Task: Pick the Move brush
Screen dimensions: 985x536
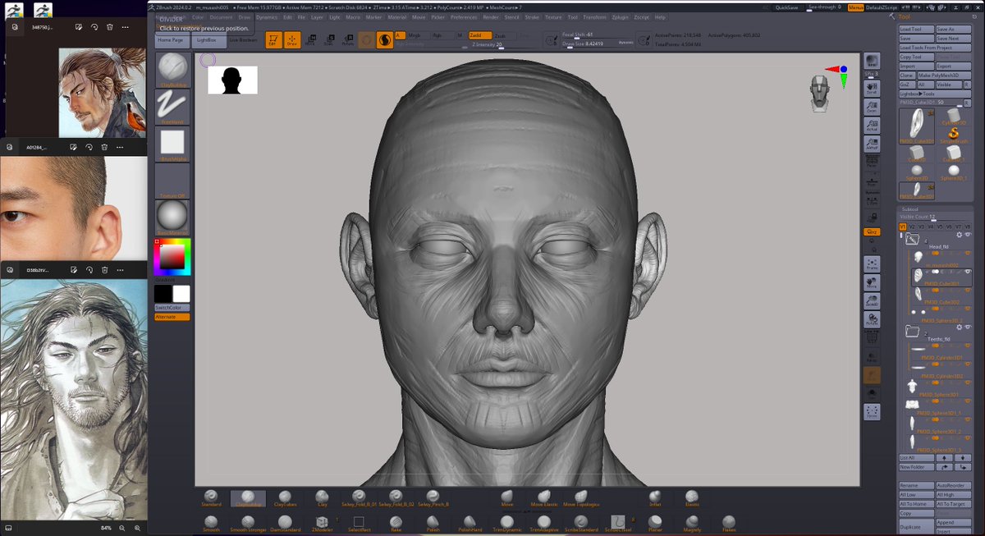Action: pyautogui.click(x=507, y=498)
